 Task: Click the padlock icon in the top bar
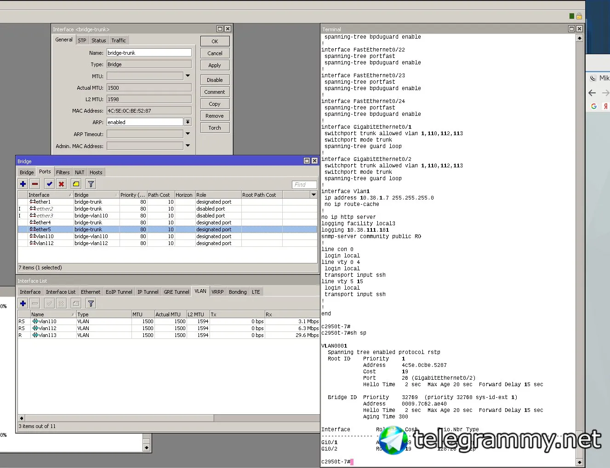tap(579, 16)
